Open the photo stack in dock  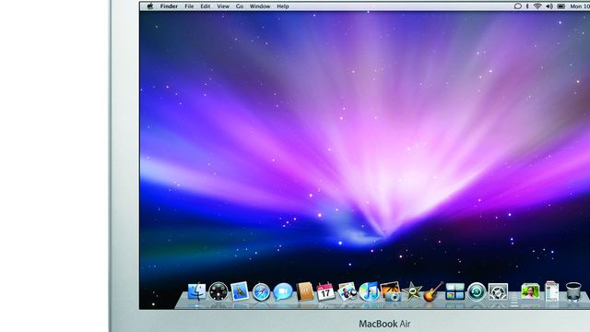tap(530, 291)
